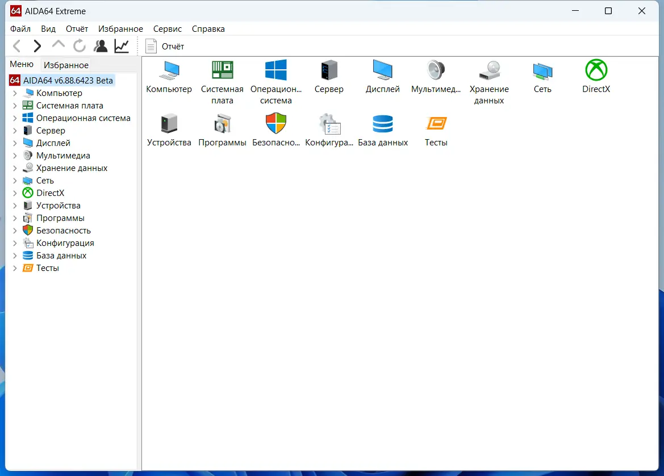The height and width of the screenshot is (476, 664).
Task: Select Программы in the sidebar tree
Action: click(x=61, y=218)
